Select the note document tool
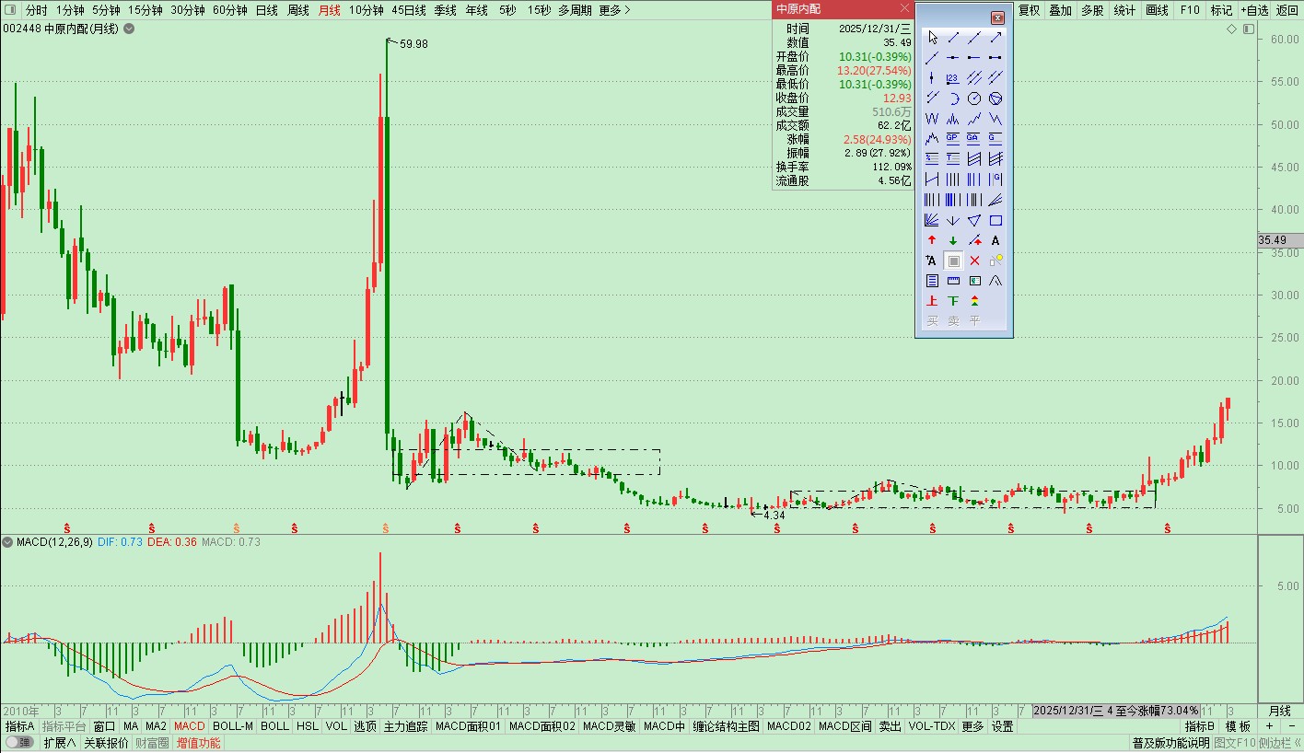This screenshot has height=753, width=1304. click(932, 281)
